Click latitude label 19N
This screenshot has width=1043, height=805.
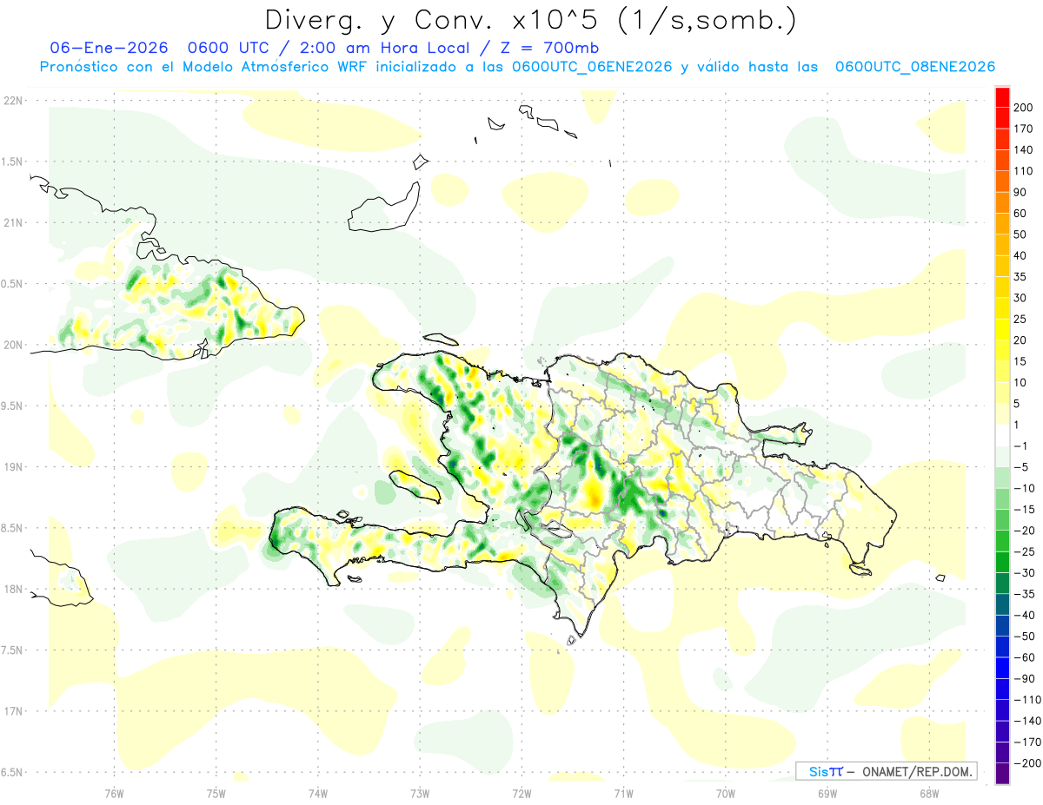click(13, 467)
